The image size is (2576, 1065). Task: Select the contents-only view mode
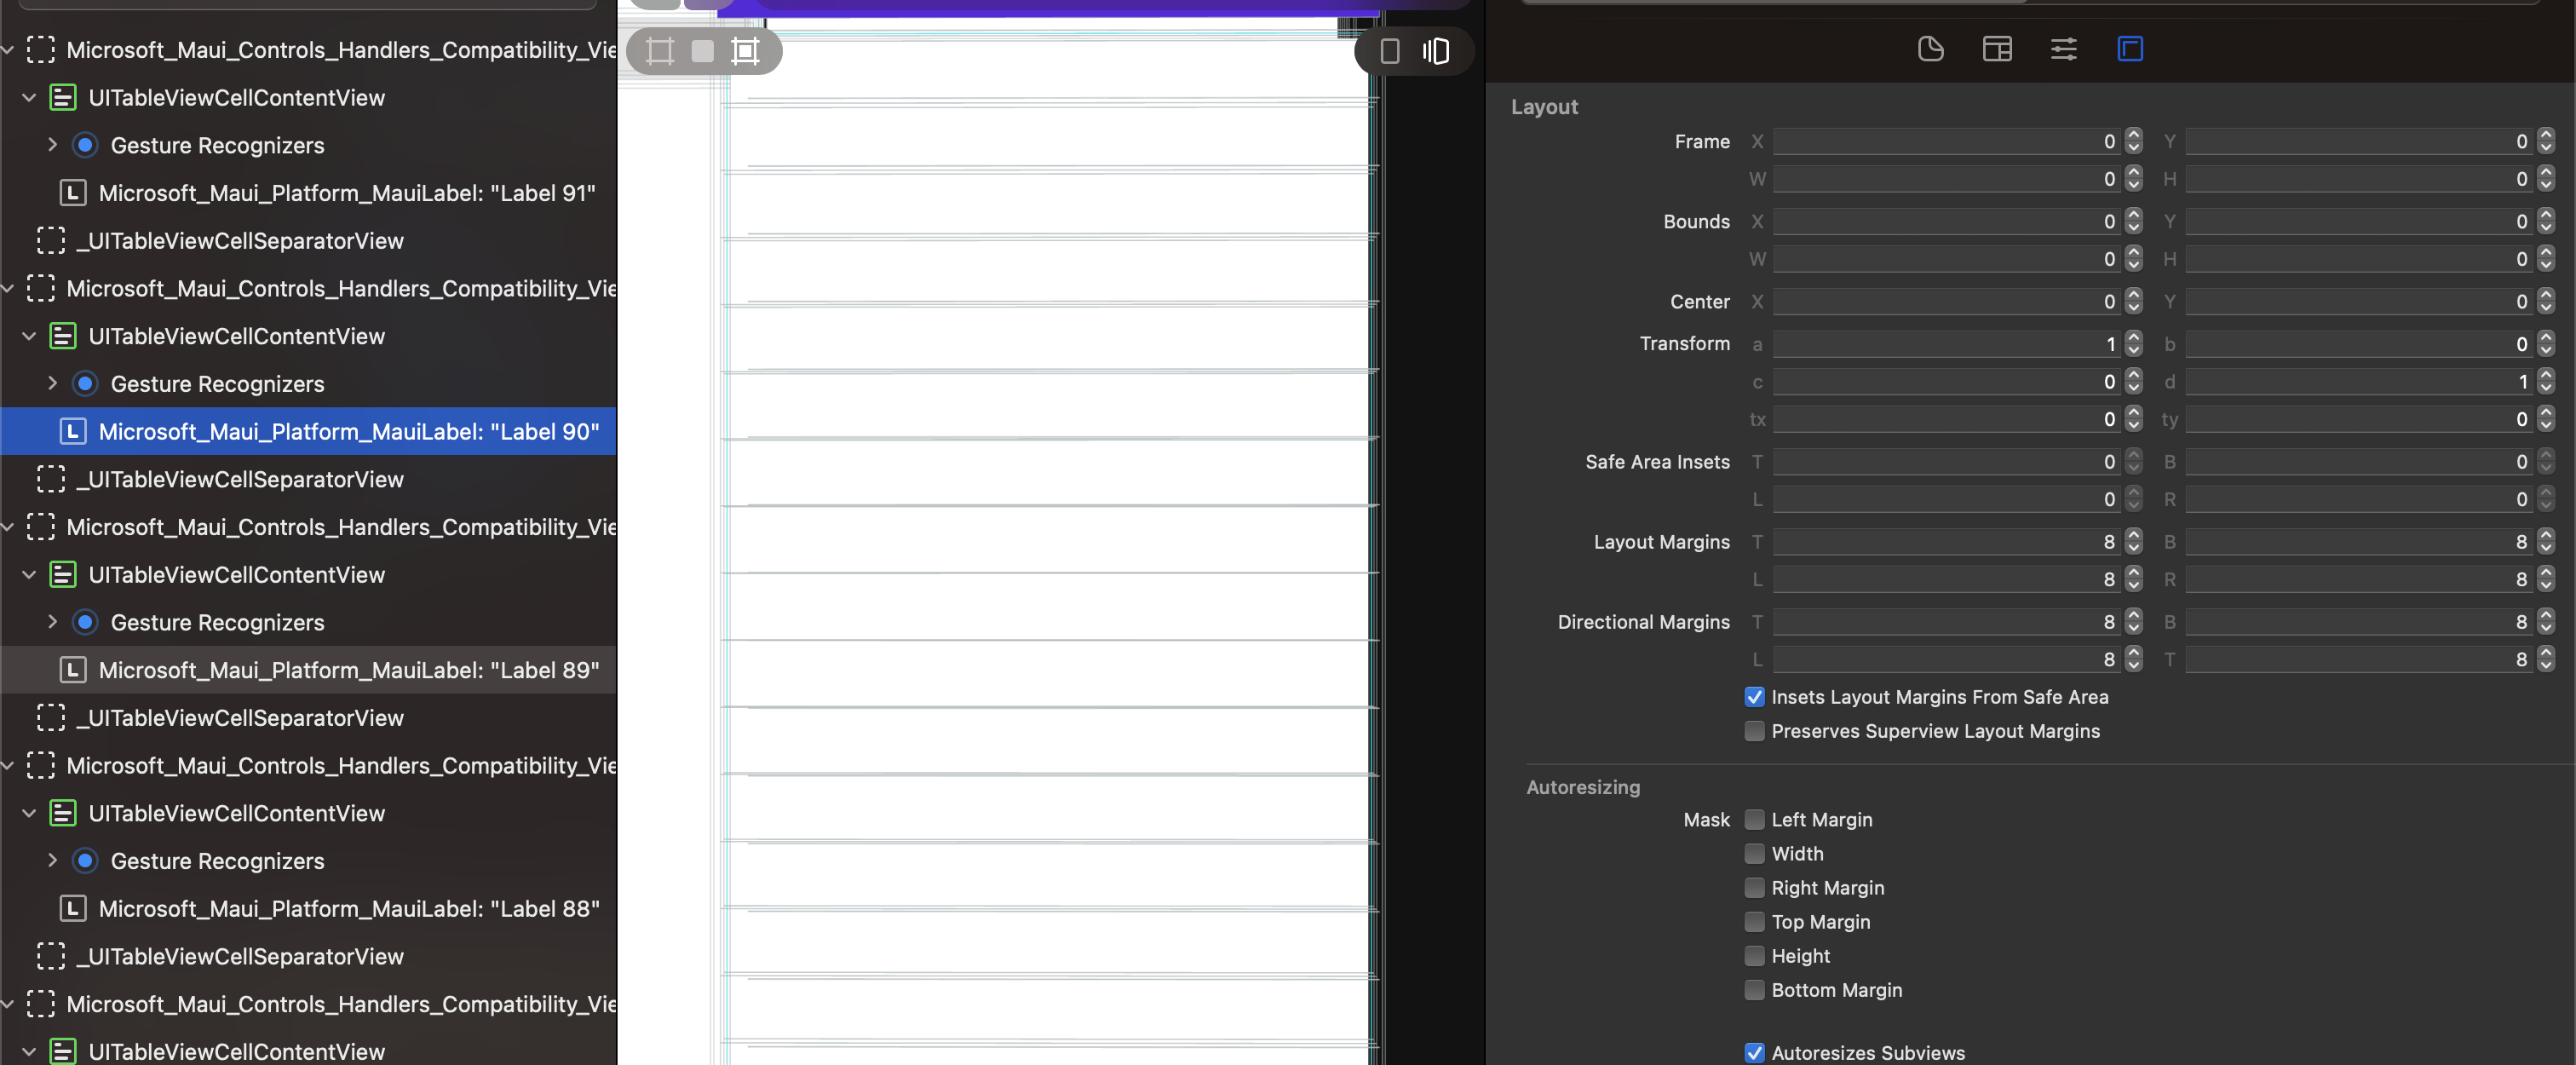pyautogui.click(x=702, y=51)
